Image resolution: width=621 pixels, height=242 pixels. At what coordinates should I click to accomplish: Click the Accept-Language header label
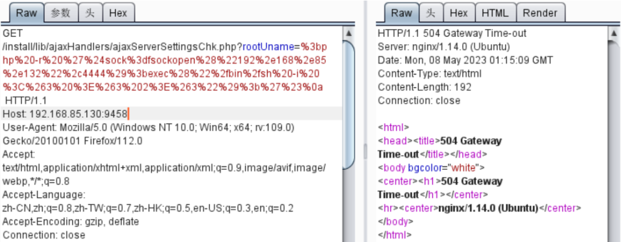click(x=44, y=195)
